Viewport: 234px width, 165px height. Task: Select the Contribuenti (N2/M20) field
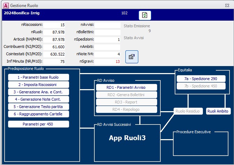(x=55, y=47)
